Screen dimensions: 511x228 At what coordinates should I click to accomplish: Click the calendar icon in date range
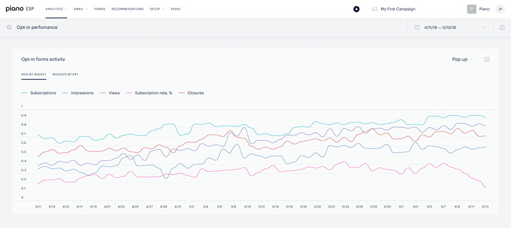[416, 28]
